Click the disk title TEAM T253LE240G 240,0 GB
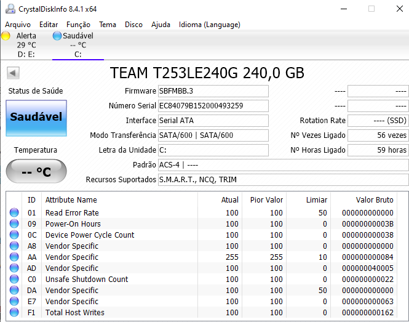Screen dimensions: 409x322 tap(207, 73)
